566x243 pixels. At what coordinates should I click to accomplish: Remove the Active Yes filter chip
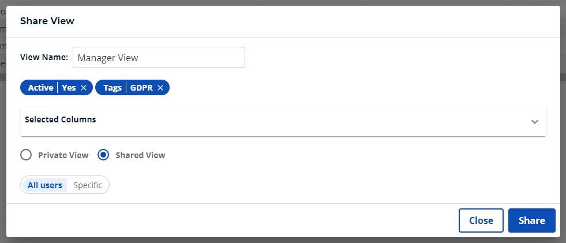point(84,88)
